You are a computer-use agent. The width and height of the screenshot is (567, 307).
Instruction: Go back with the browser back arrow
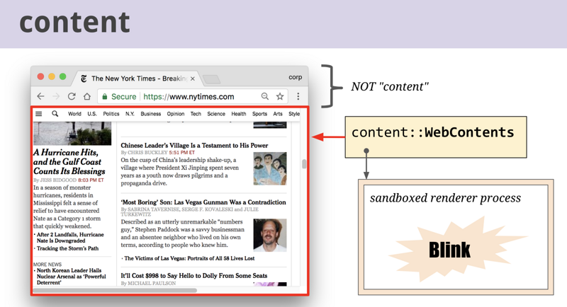[40, 96]
